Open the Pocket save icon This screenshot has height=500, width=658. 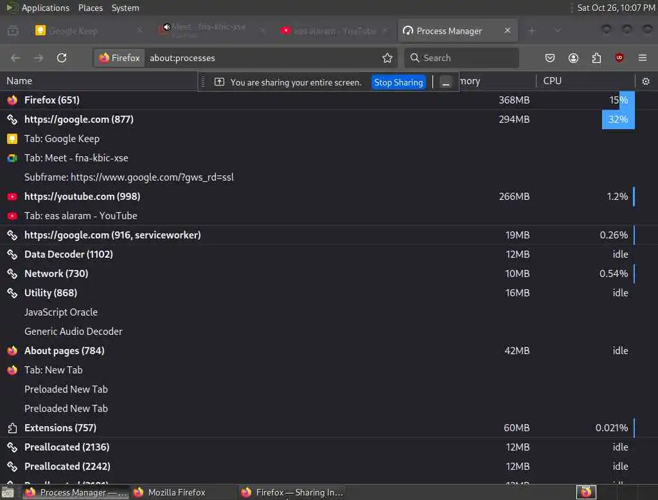[x=550, y=58]
